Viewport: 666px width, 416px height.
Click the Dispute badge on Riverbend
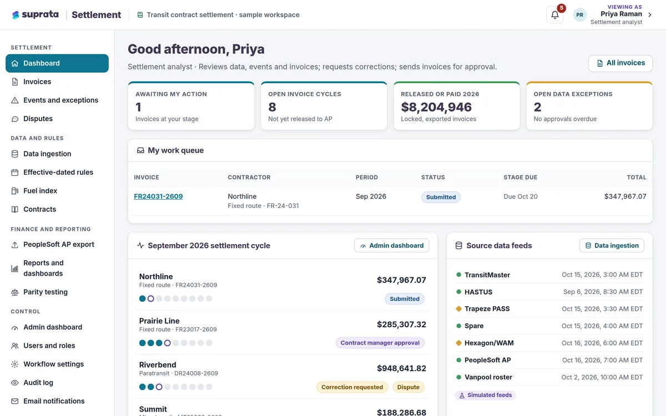408,387
